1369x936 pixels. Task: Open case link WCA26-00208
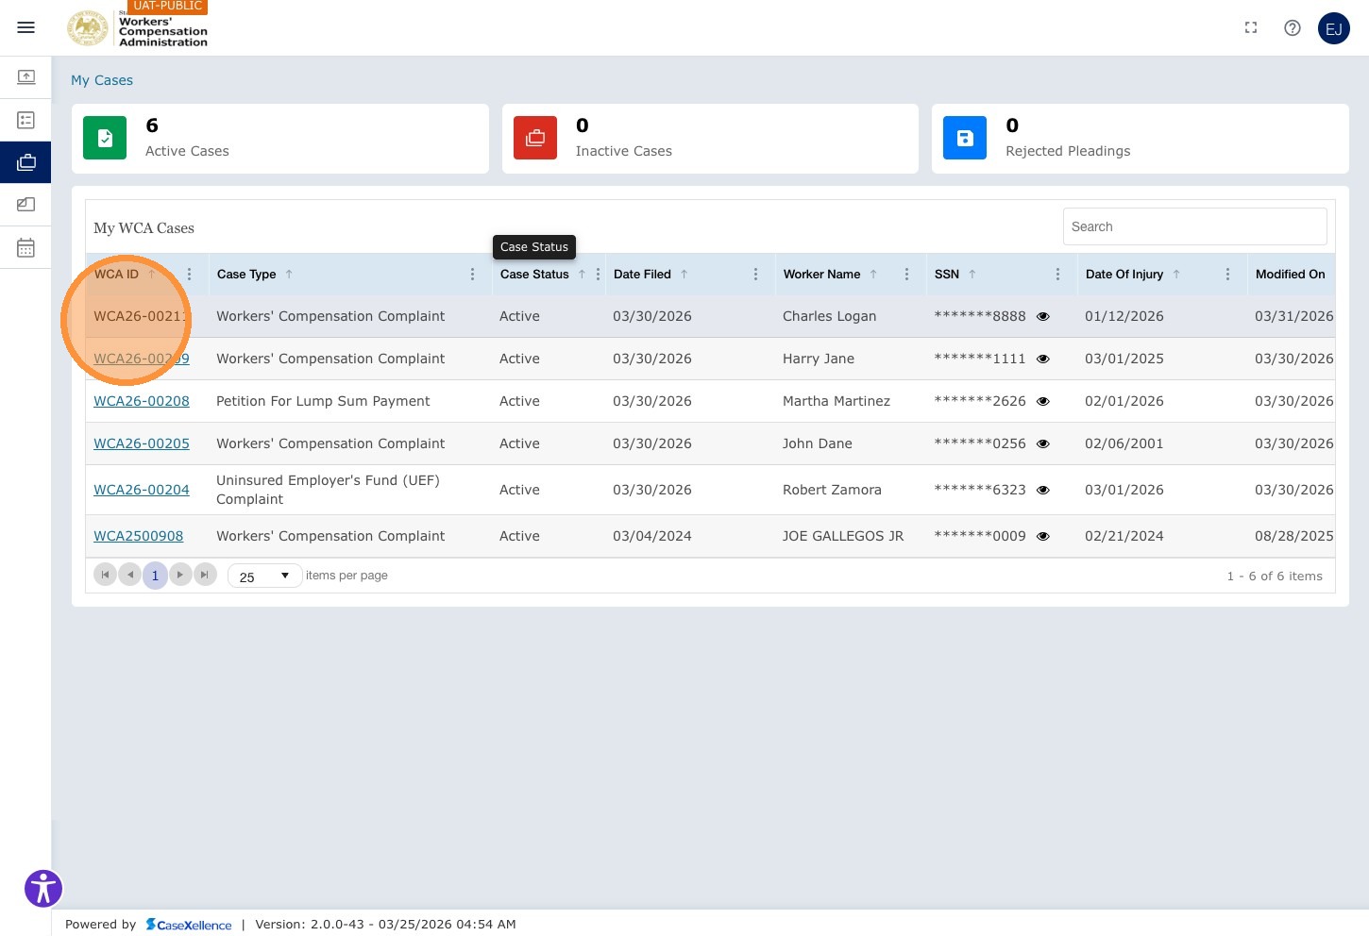142,401
